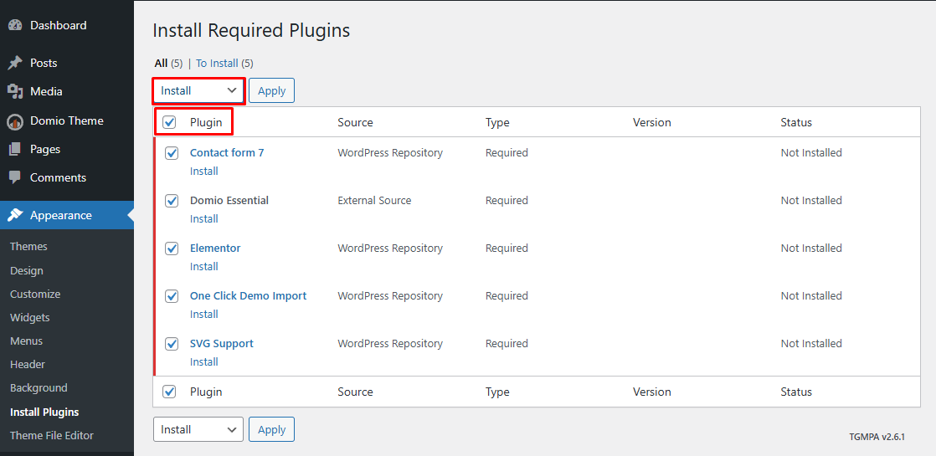Click Not Installed status for Elementor
Image resolution: width=936 pixels, height=456 pixels.
click(811, 248)
